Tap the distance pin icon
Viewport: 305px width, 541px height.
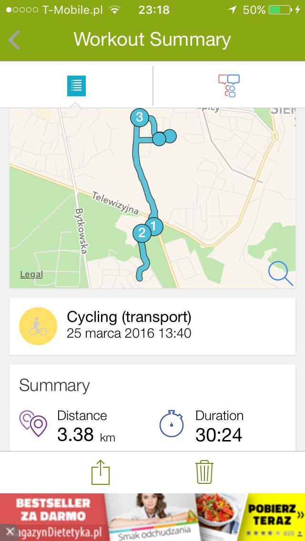(33, 423)
